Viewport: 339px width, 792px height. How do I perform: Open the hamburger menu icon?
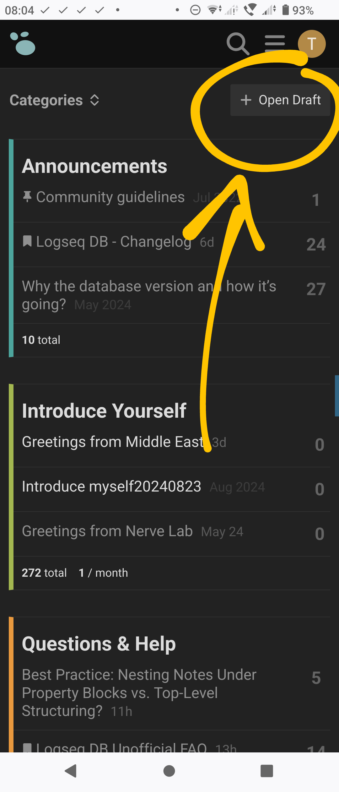pos(275,44)
